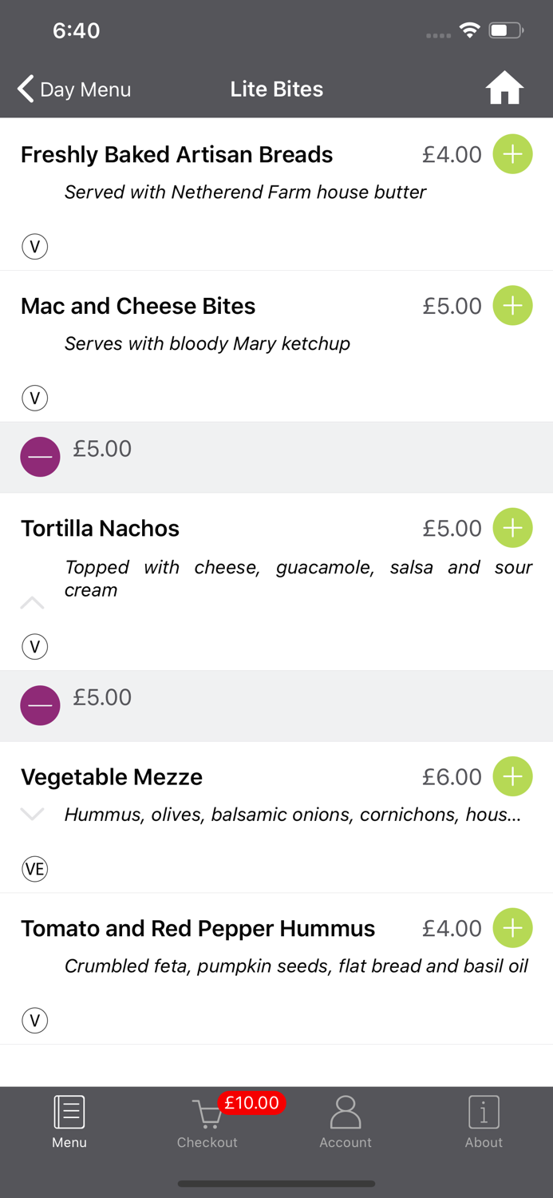
Task: Select the Menu tab in bottom bar
Action: [x=69, y=1122]
